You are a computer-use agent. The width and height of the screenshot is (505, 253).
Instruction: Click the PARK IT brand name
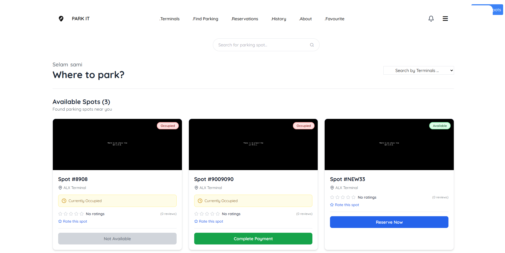81,19
